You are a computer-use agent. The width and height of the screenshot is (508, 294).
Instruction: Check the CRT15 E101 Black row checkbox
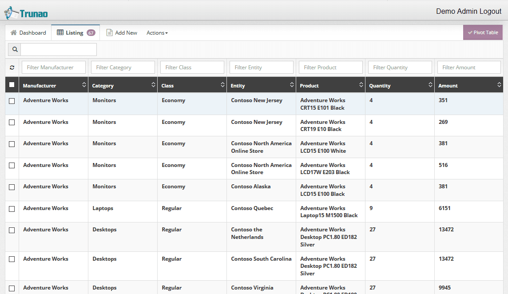[x=12, y=101]
